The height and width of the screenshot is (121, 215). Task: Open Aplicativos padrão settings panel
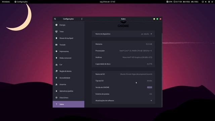69,91
